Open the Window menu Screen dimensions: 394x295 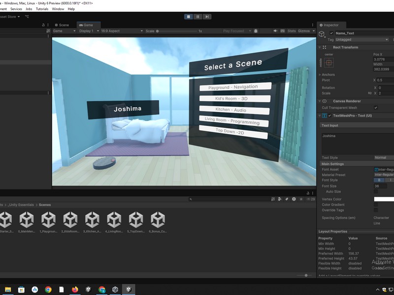click(x=58, y=9)
